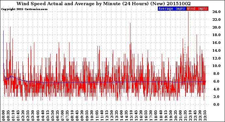The height and width of the screenshot is (122, 225).
Task: Click the 00:35 time axis label
Action: coord(8,115)
